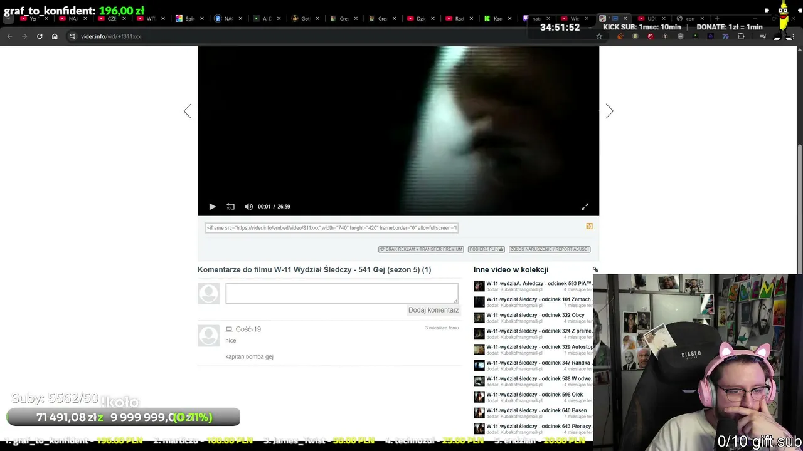Open odcinek 347 Randka video link
The width and height of the screenshot is (803, 451).
pyautogui.click(x=538, y=363)
